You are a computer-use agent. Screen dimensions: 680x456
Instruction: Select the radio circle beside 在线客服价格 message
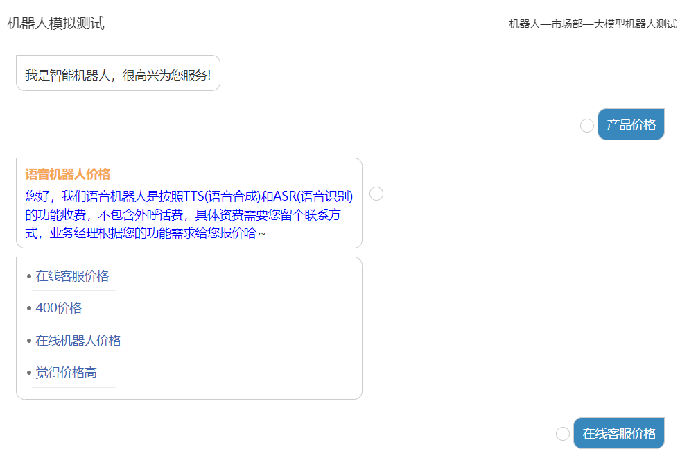tap(562, 433)
